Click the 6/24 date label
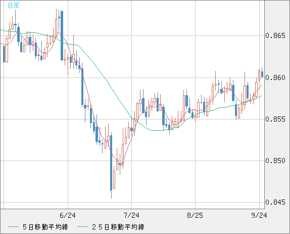Screen dimensions: 290x234 68,215
